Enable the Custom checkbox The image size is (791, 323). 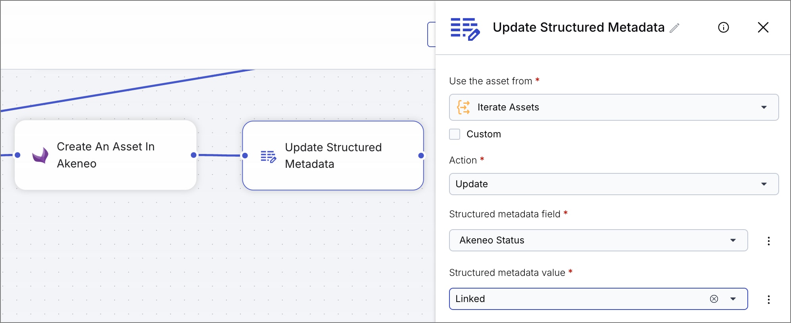[455, 134]
